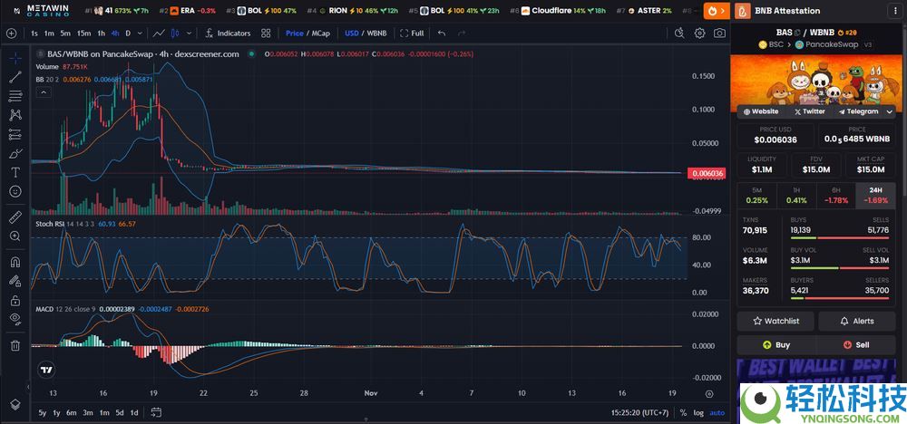Expand the Telegram links dropdown arrow

tap(888, 111)
